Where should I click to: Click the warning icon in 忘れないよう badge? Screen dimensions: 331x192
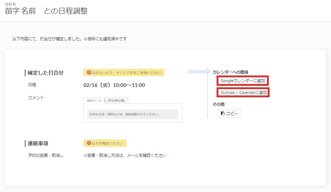[89, 73]
